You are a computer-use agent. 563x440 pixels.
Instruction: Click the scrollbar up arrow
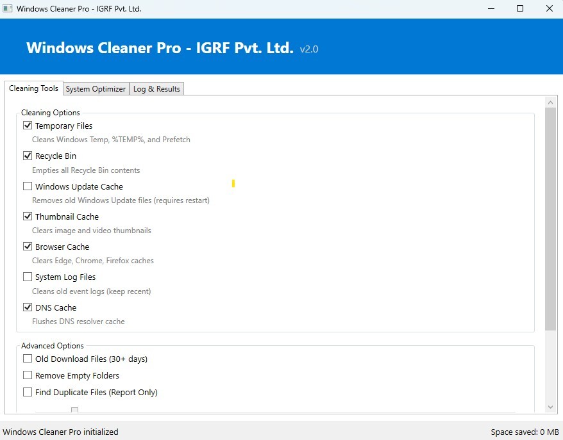point(550,102)
